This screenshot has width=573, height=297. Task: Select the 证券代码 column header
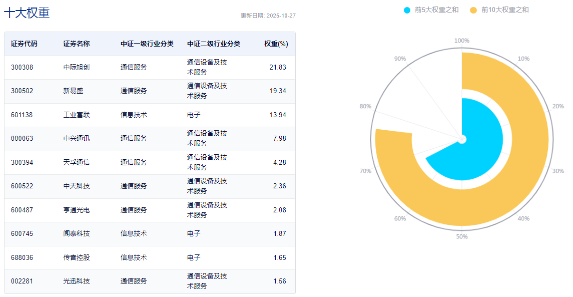click(24, 44)
